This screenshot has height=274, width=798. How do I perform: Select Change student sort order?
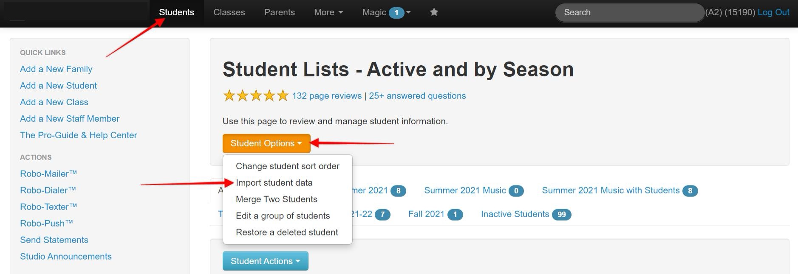point(287,166)
